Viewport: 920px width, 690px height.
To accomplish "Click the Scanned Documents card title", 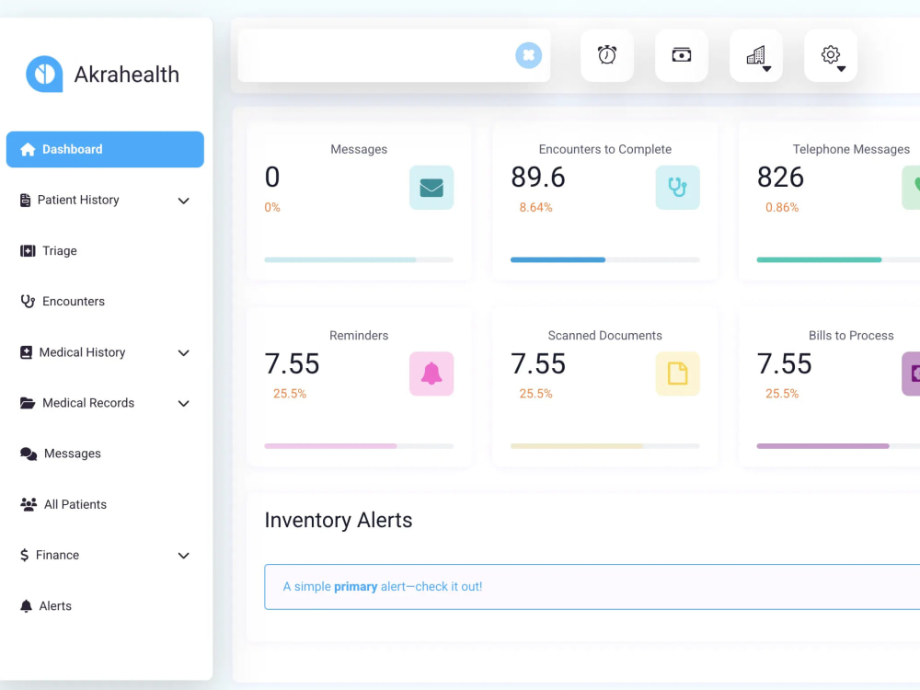I will pyautogui.click(x=605, y=336).
